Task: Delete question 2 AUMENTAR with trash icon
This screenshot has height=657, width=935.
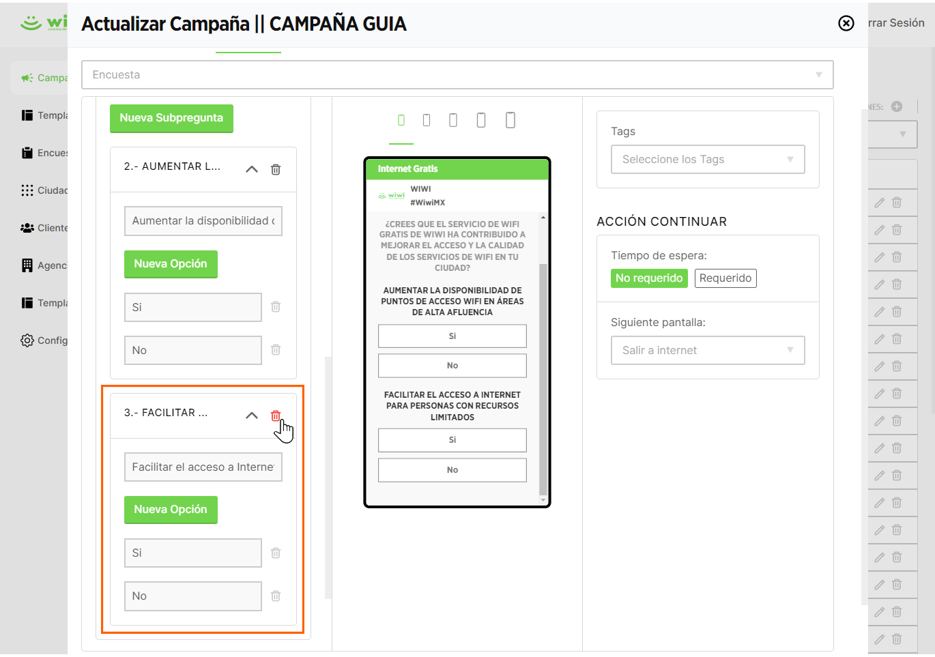Action: coord(276,169)
